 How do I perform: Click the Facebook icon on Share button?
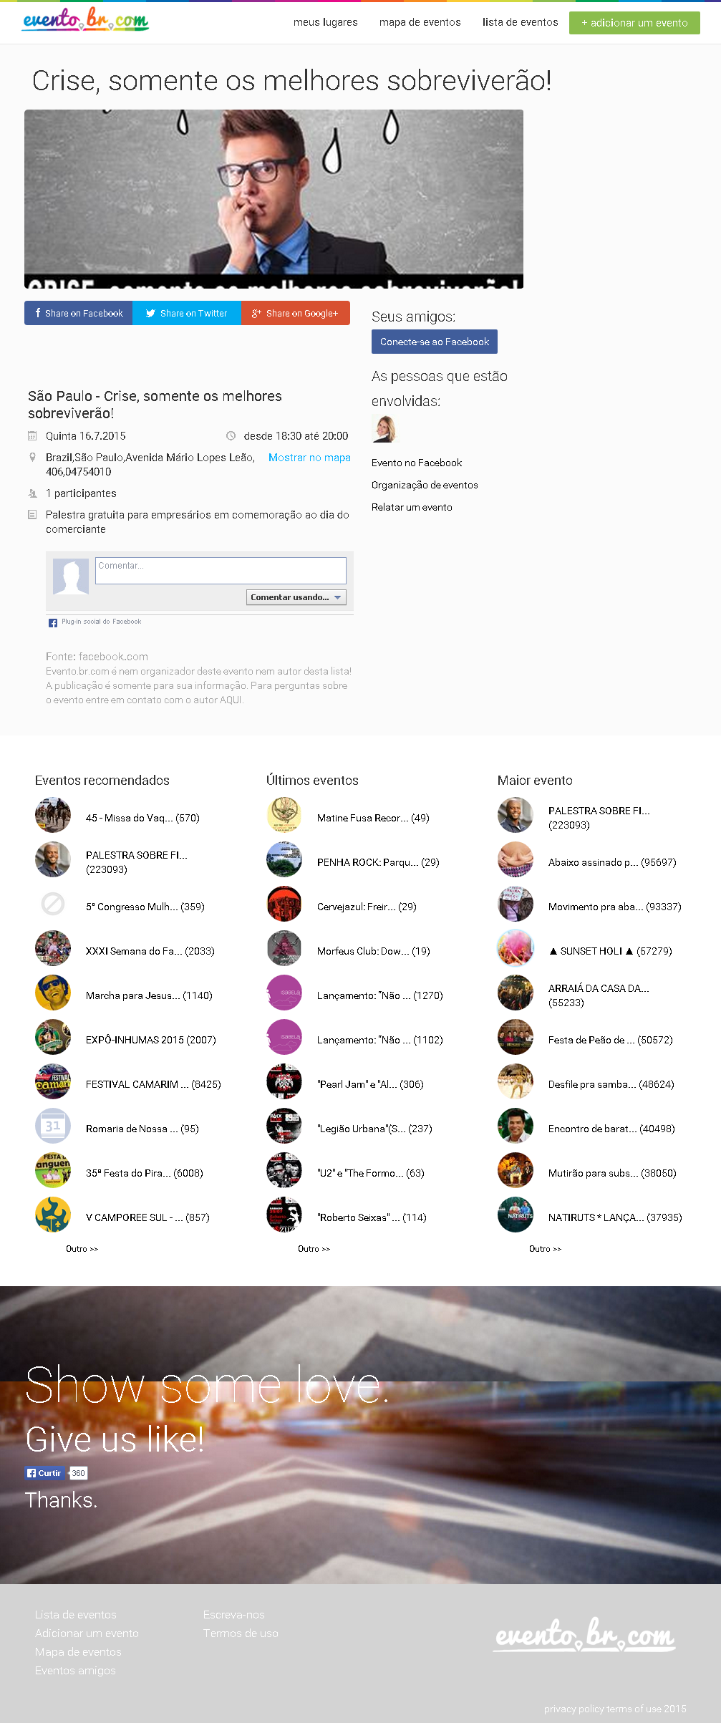tap(38, 313)
